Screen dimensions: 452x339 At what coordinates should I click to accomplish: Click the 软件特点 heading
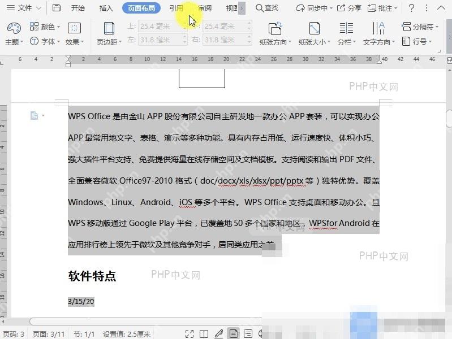point(92,276)
